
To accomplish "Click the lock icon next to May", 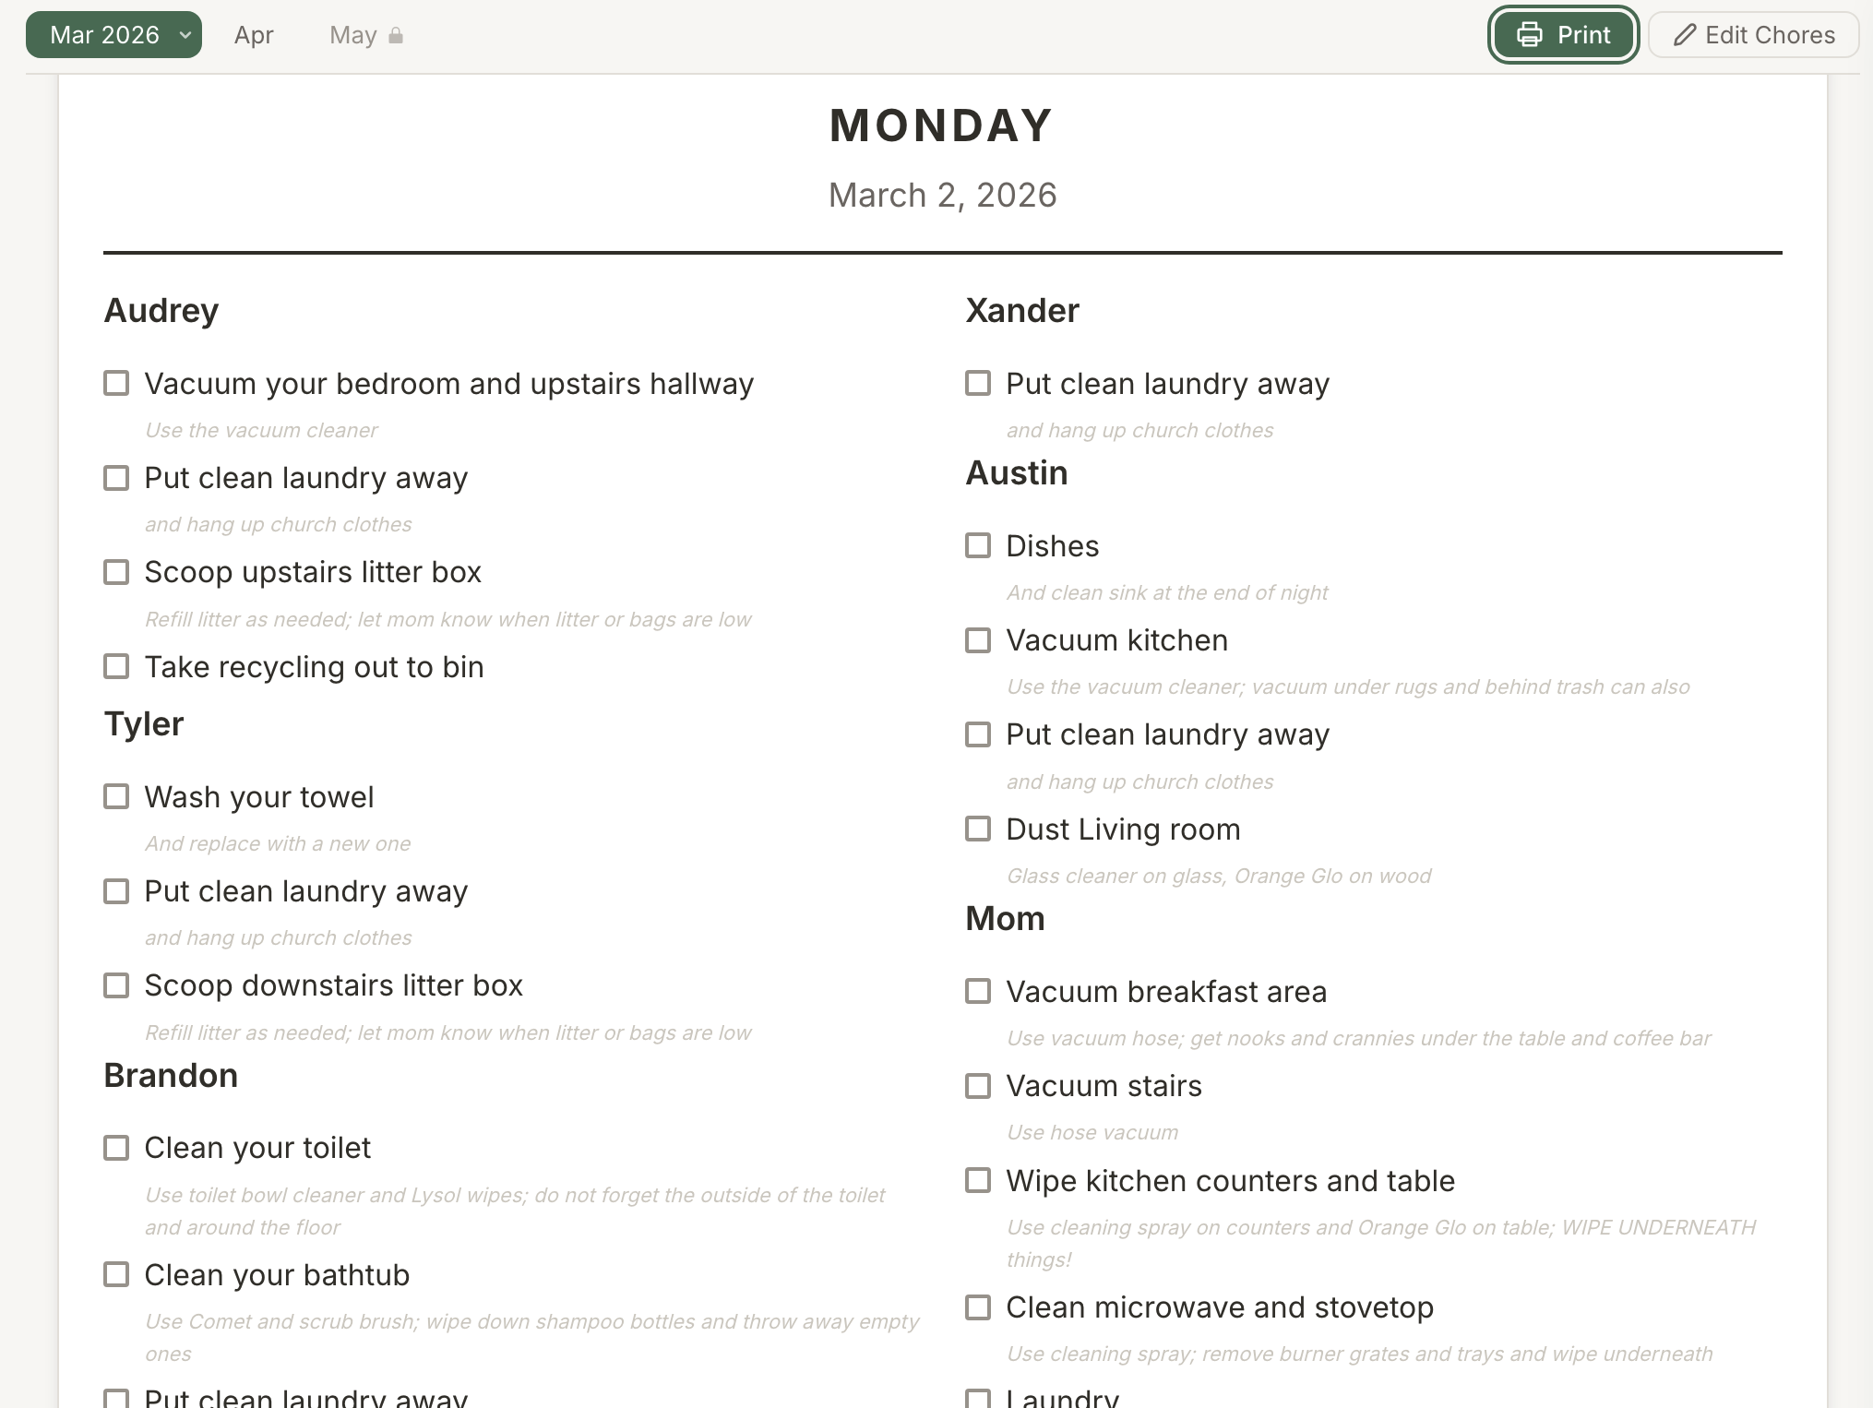I will pyautogui.click(x=397, y=35).
